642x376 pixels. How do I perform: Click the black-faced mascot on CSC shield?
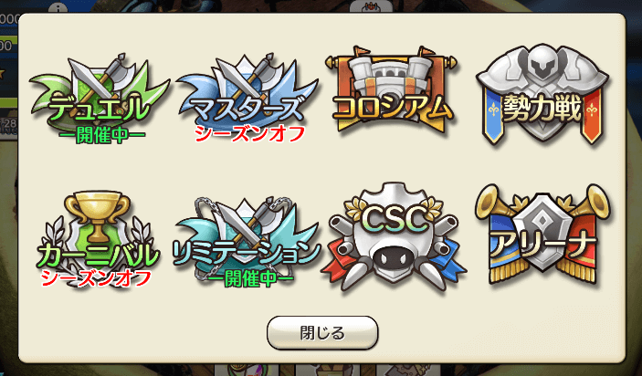tap(394, 259)
